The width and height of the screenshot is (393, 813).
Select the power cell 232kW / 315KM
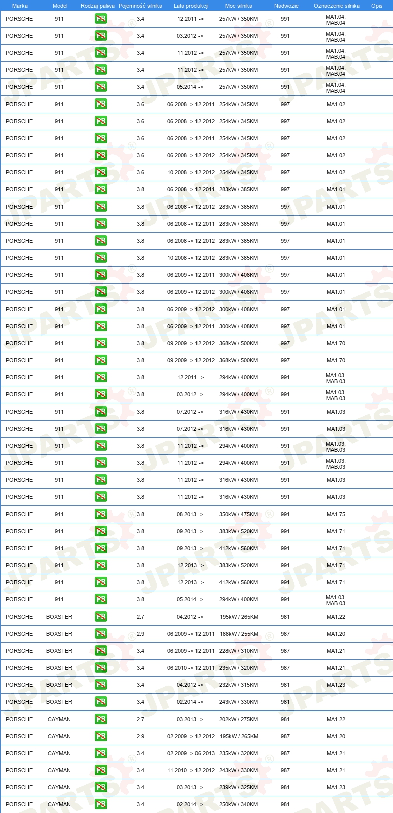click(x=238, y=685)
